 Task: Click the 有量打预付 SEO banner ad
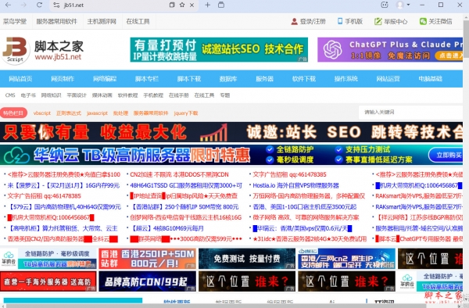219,49
